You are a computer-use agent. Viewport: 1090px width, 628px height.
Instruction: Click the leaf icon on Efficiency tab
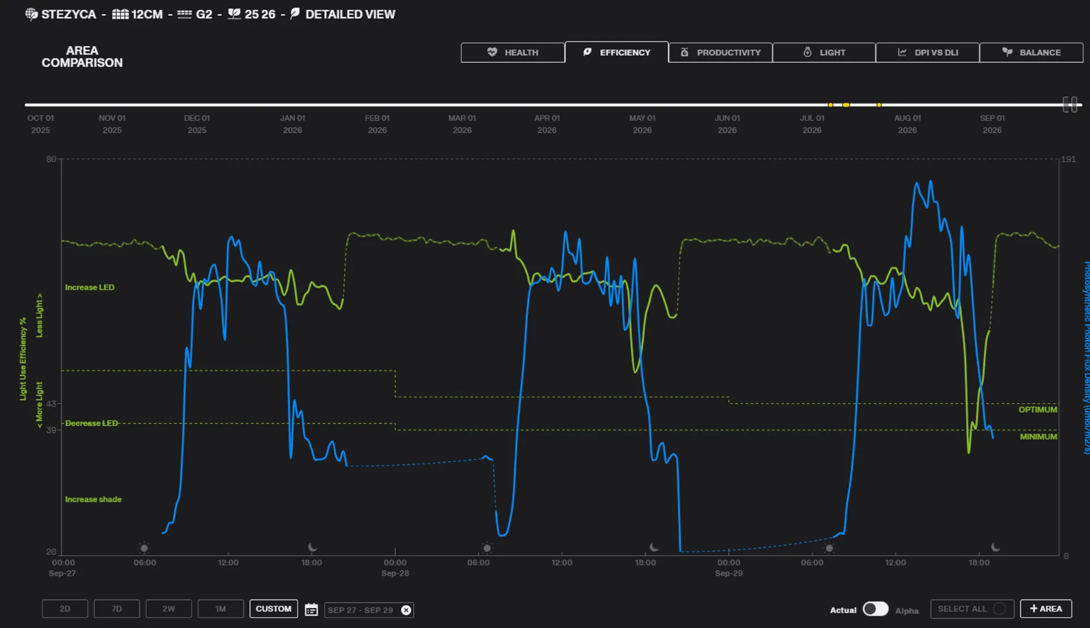point(588,52)
